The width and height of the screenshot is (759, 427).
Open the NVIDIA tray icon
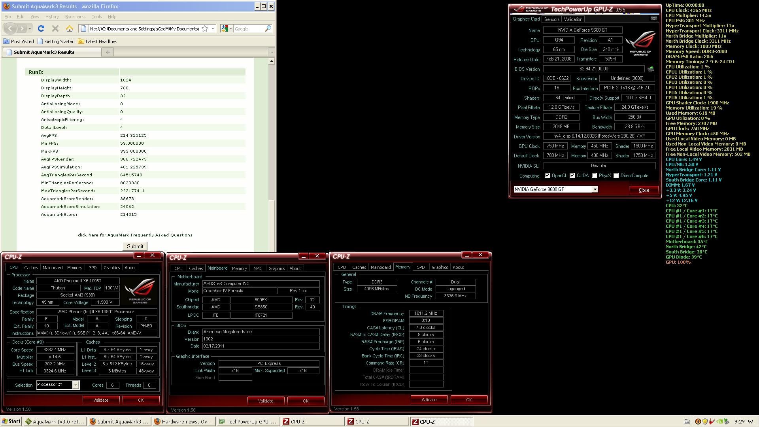[x=719, y=421]
